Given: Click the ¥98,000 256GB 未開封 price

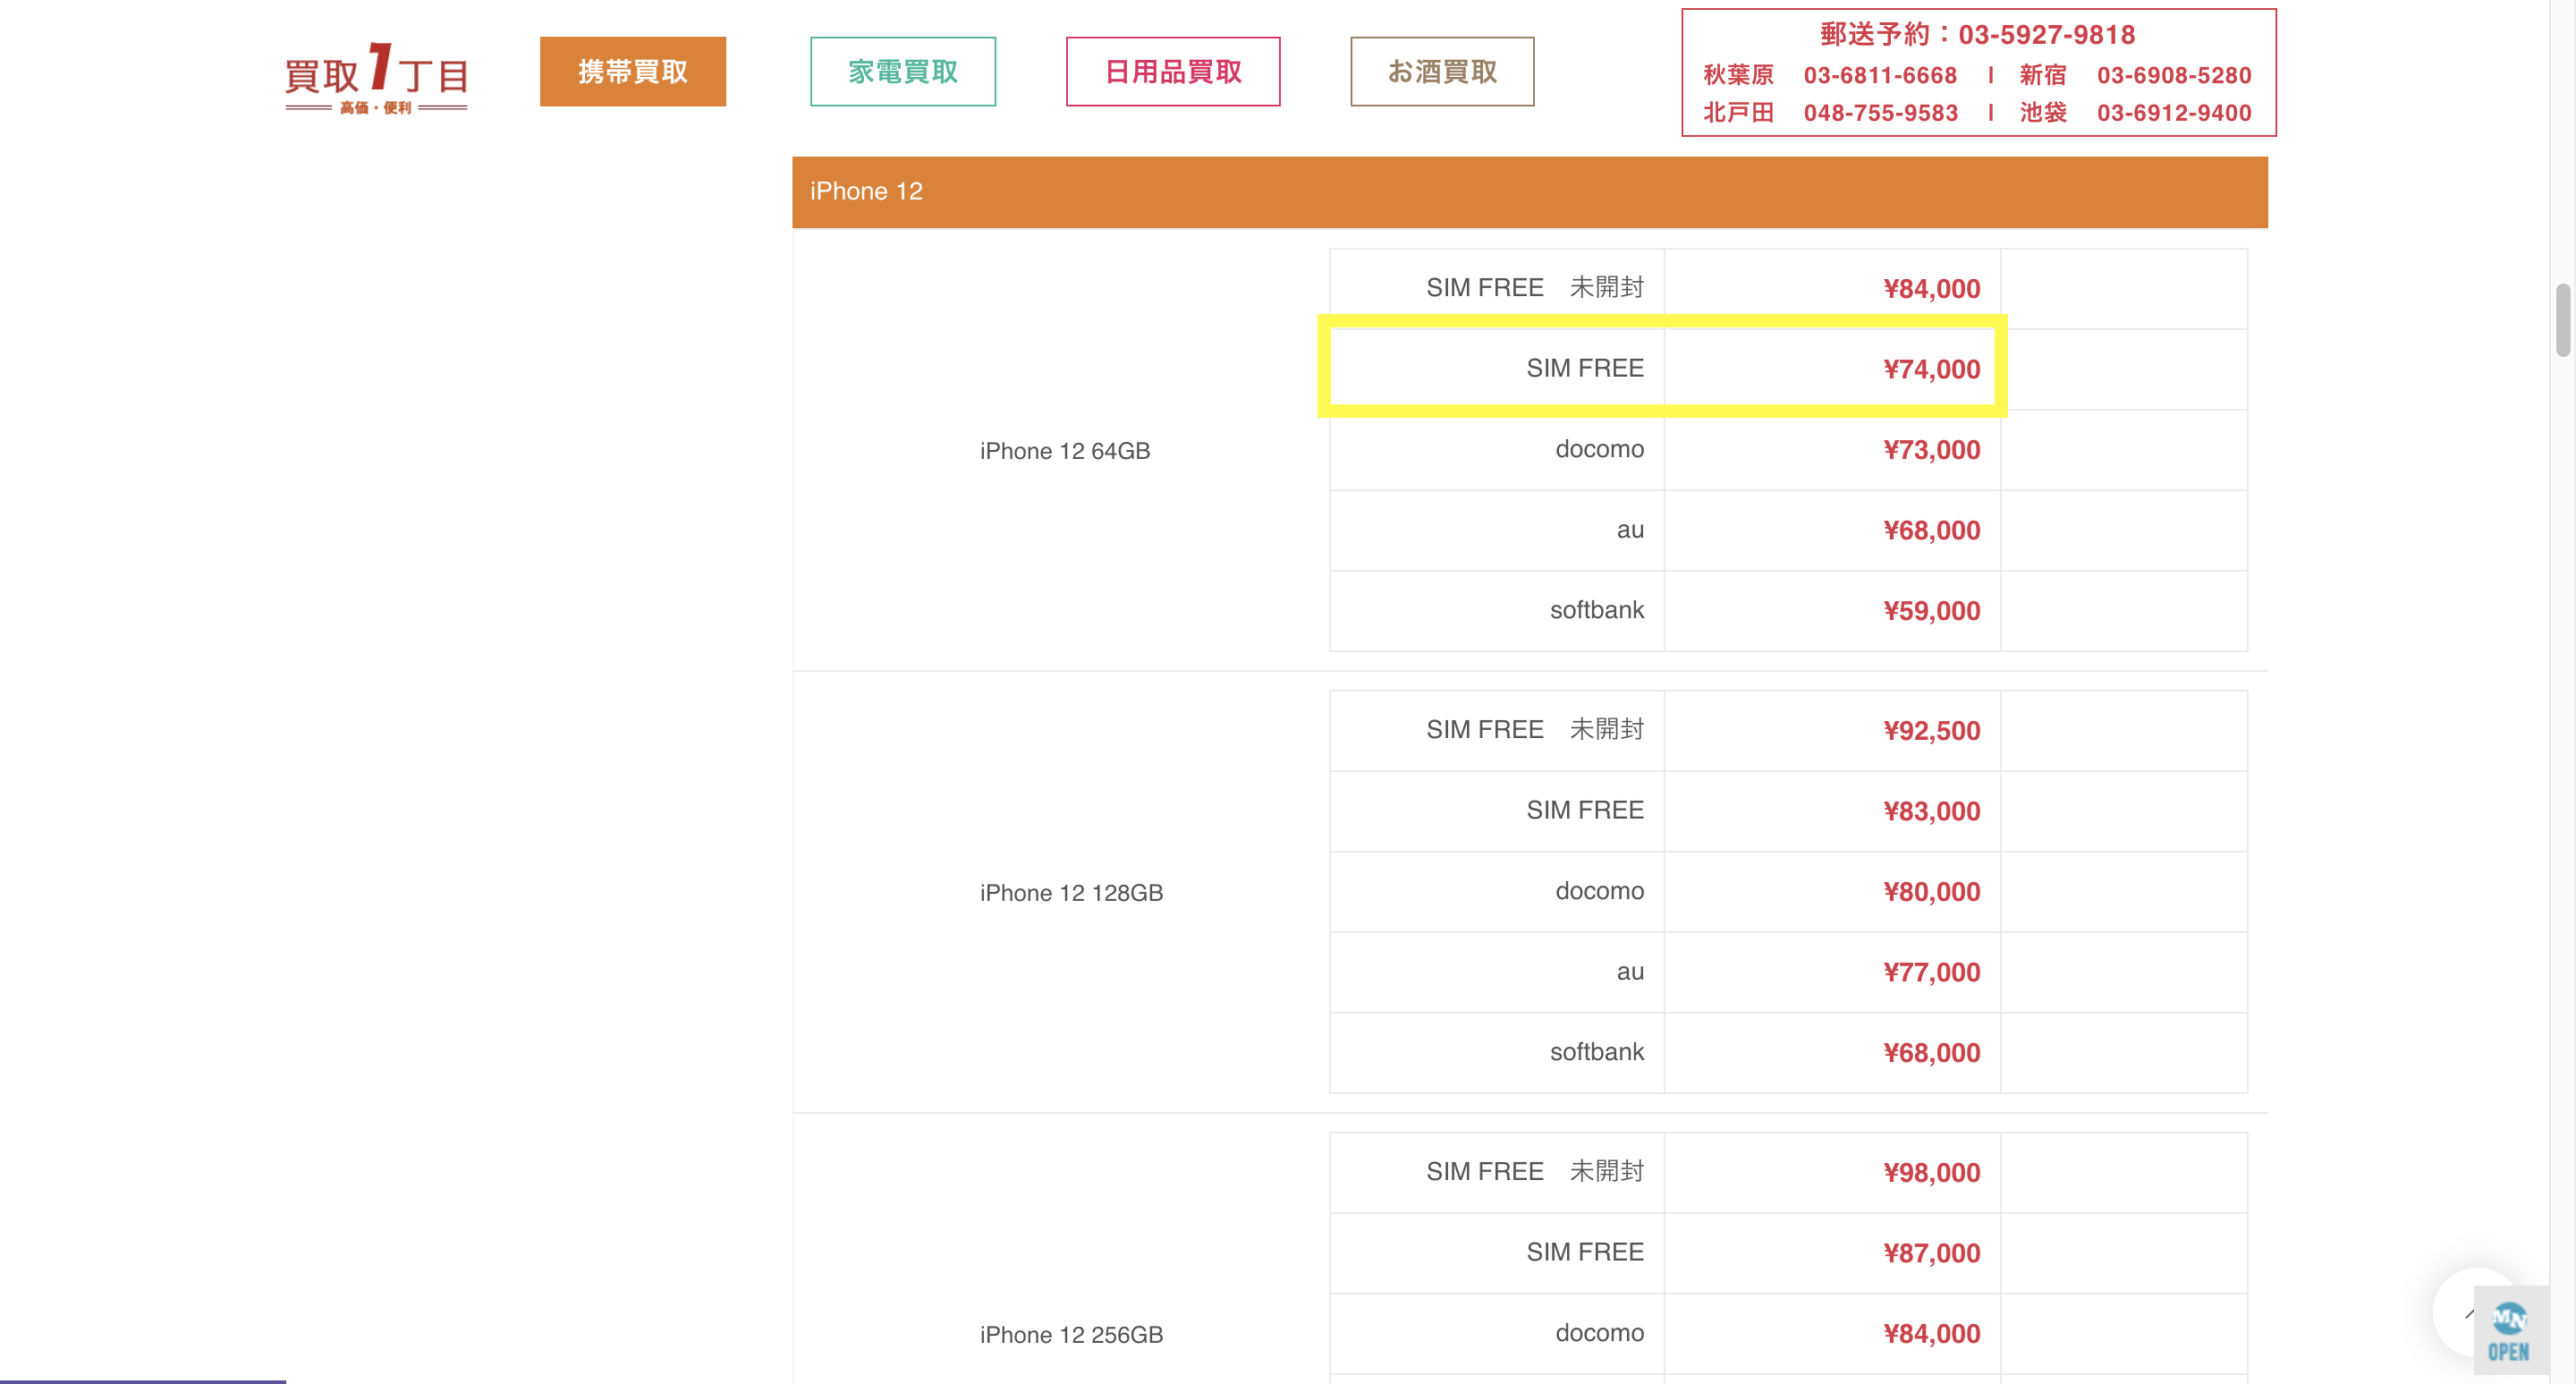Looking at the screenshot, I should (1931, 1173).
